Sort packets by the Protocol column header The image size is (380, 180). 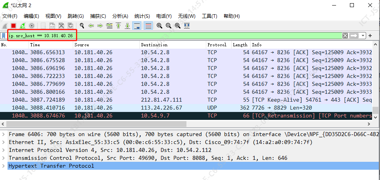(x=217, y=45)
